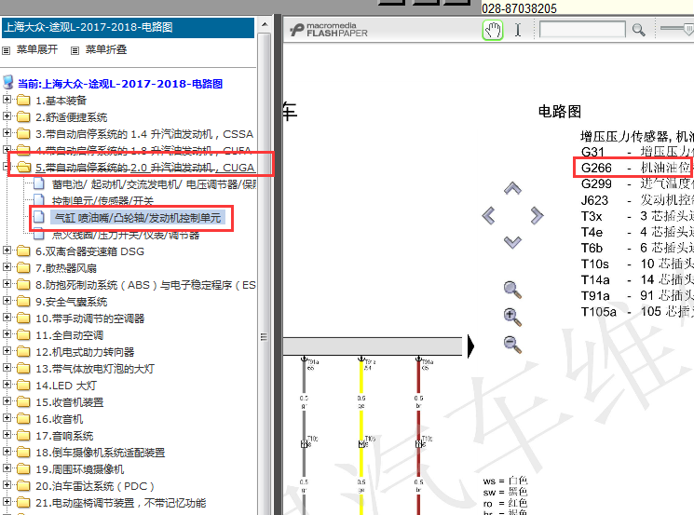Expand the 6.双离合器变速箱 DSG folder

pos(7,251)
